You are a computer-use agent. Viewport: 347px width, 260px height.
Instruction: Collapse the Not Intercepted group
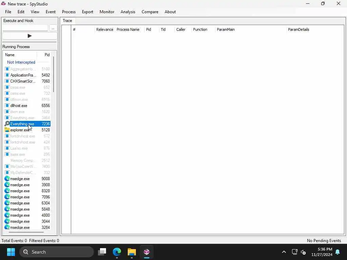21,62
